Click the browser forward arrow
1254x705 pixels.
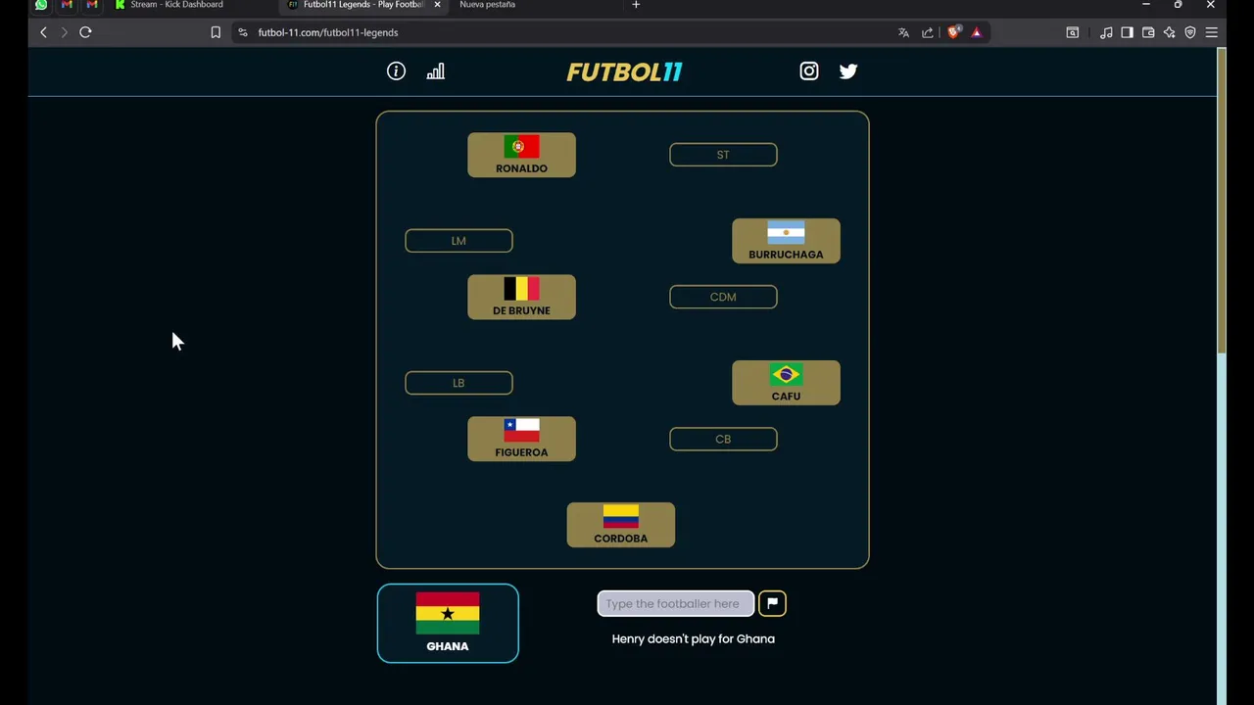[x=64, y=32]
